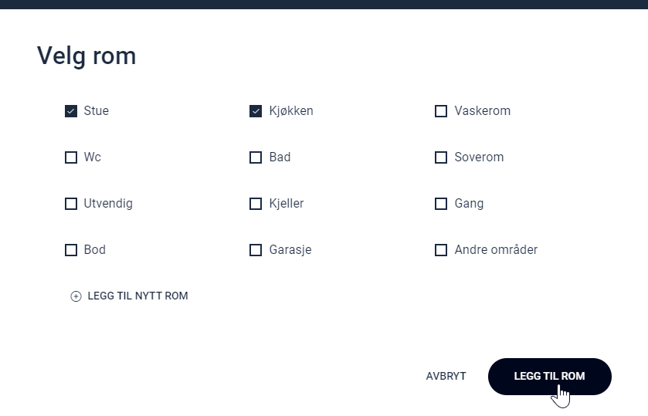Click the AVBRYT cancel button

pyautogui.click(x=446, y=377)
